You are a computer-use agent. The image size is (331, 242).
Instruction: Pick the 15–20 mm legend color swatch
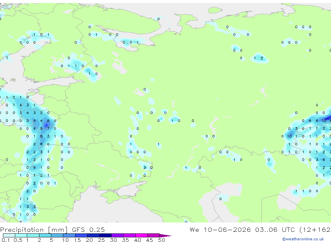[x=81, y=235]
